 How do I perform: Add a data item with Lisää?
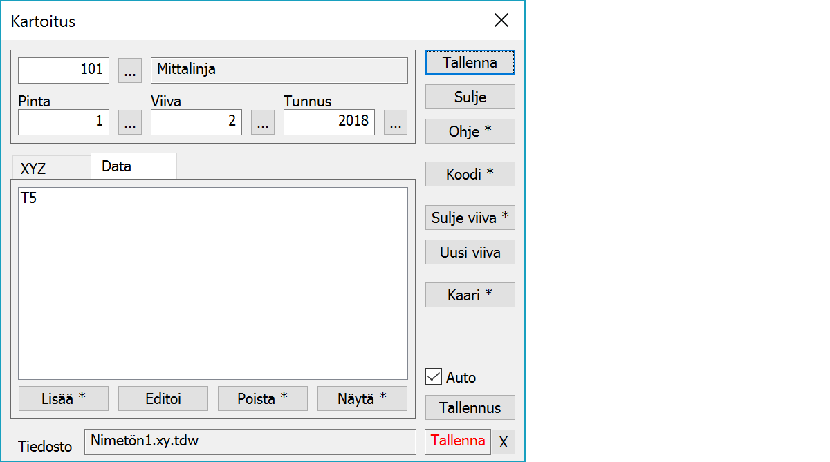[x=64, y=398]
